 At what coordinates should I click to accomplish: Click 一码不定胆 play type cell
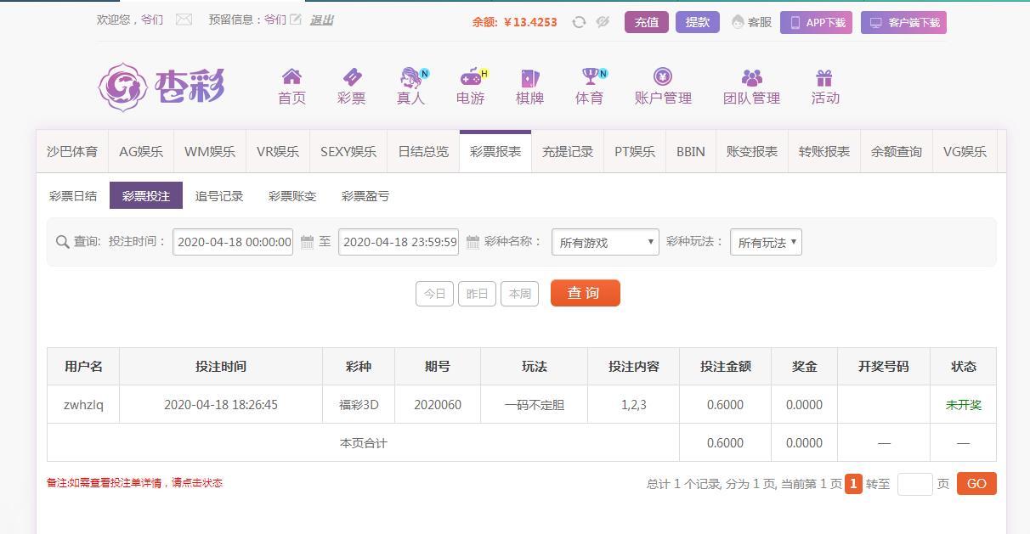[535, 405]
